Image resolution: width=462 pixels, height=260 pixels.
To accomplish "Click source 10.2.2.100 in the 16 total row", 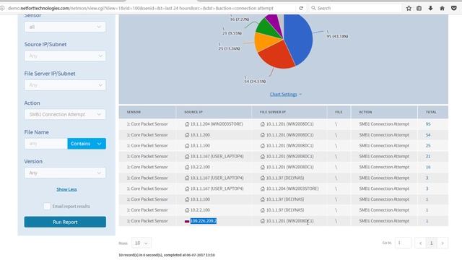I will point(200,167).
